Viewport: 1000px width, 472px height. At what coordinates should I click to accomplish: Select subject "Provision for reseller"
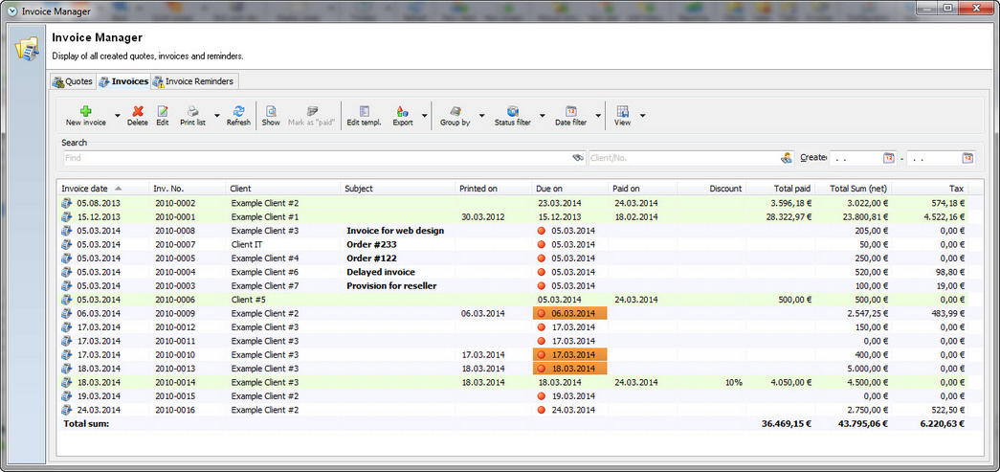click(x=391, y=285)
